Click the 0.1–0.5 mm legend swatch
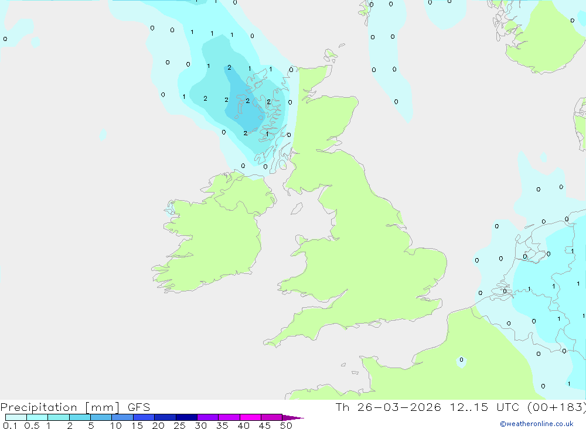Screen dimensions: 586x429 tap(16, 417)
